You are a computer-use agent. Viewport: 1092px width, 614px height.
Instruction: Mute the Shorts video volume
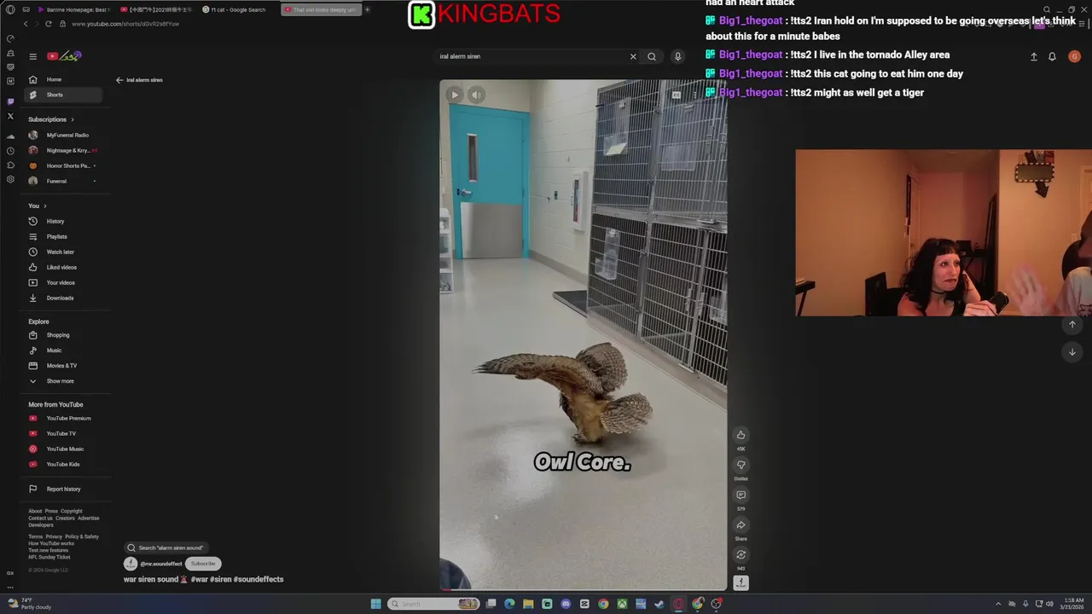(476, 95)
